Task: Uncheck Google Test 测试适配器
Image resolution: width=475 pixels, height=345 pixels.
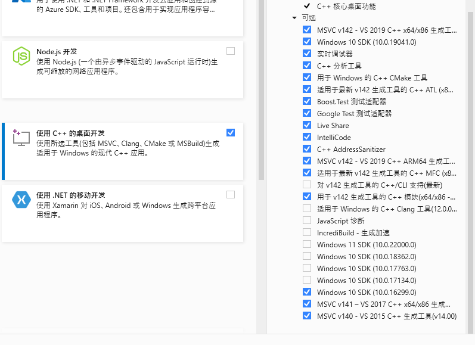Action: point(307,113)
